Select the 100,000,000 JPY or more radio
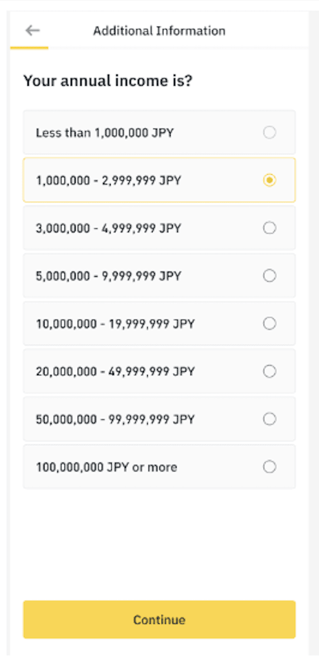Viewport: 319px width, 665px height. coord(270,467)
